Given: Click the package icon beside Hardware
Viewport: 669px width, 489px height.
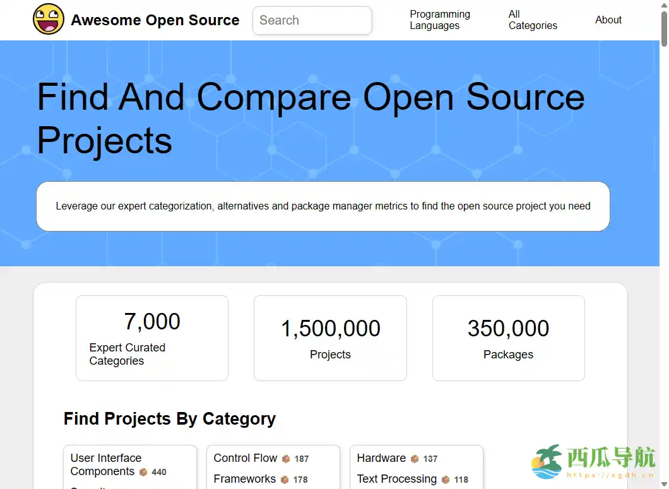Looking at the screenshot, I should 415,459.
